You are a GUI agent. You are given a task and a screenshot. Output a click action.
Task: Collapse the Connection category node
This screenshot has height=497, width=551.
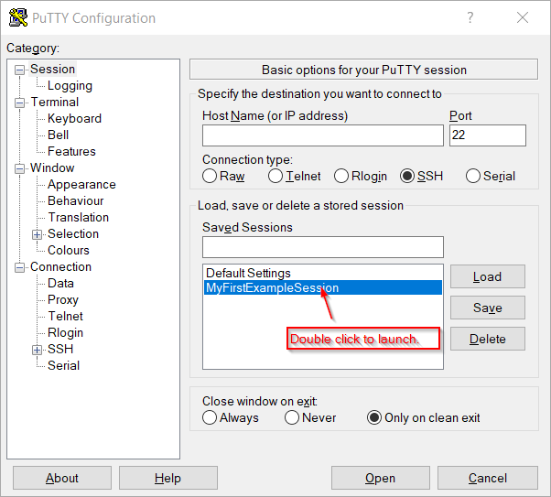tap(20, 267)
